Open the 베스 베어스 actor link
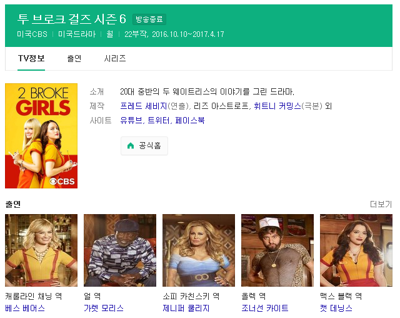 point(25,308)
